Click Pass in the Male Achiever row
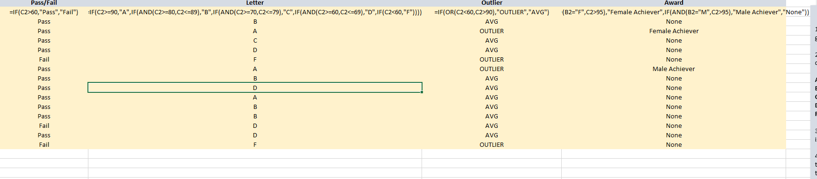The image size is (817, 179). (44, 69)
